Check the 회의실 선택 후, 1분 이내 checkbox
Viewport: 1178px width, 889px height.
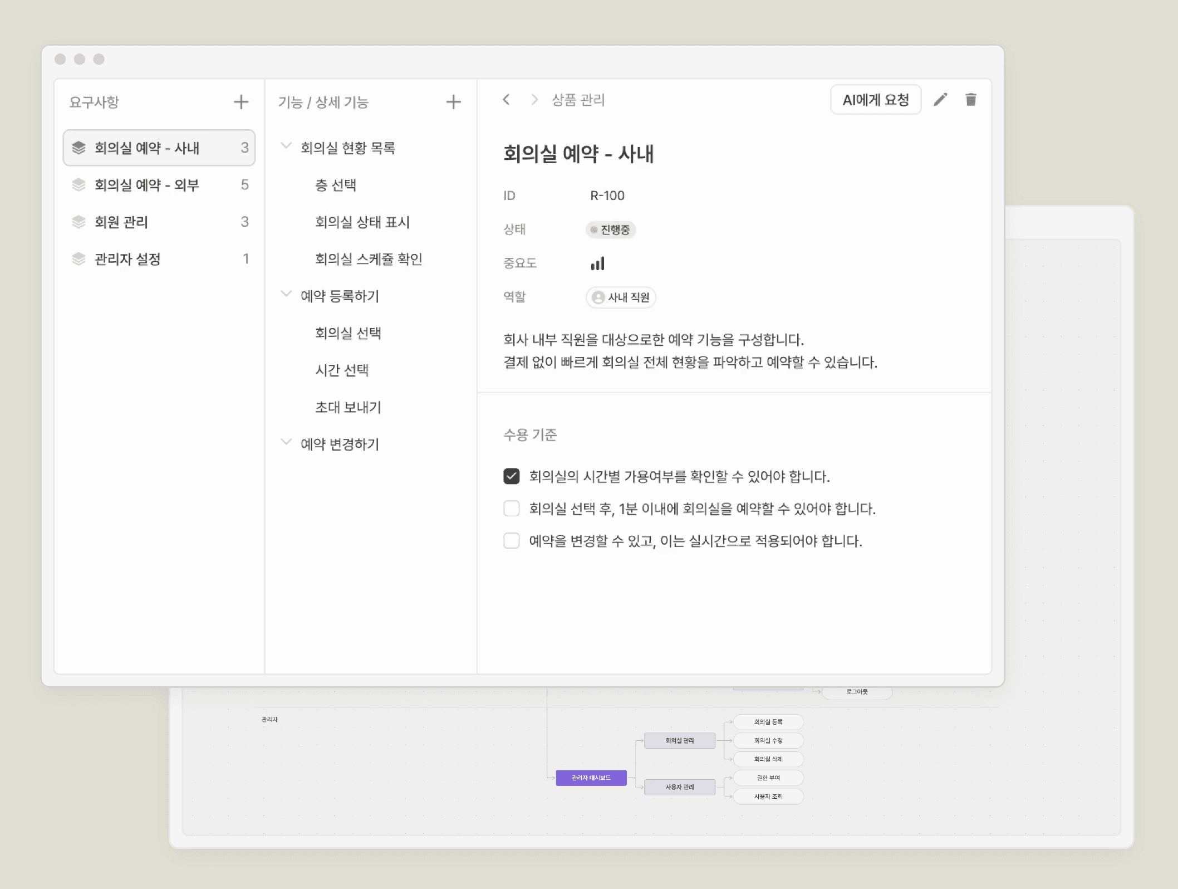(x=511, y=509)
